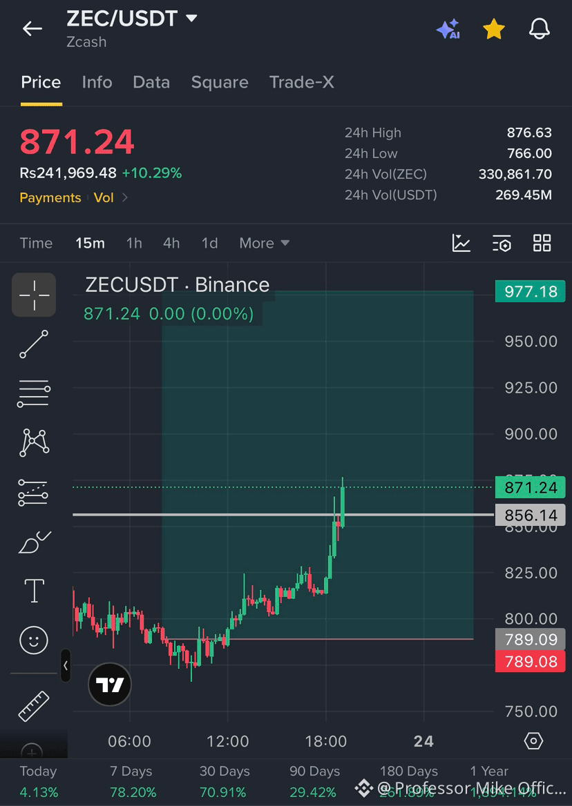Click the 24h Low value 766.00
Screen dimensions: 572x806
(x=529, y=153)
